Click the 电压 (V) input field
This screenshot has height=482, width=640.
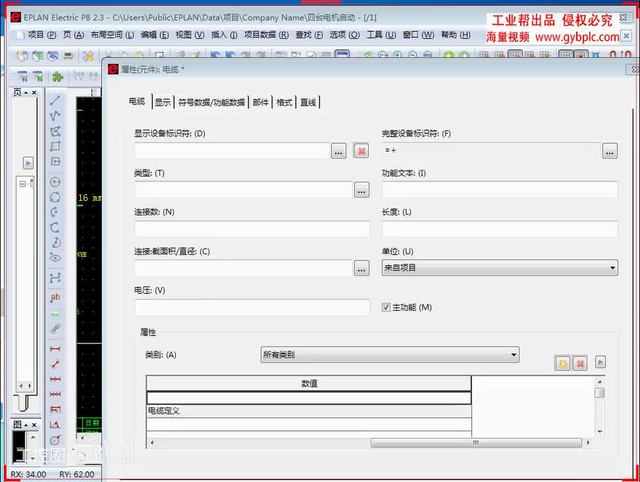point(252,307)
